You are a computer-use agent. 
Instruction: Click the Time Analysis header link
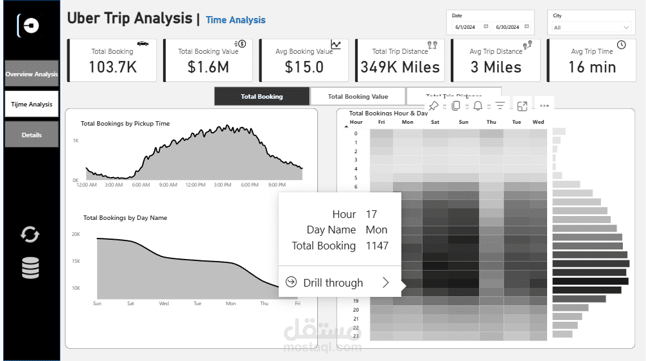pyautogui.click(x=236, y=20)
